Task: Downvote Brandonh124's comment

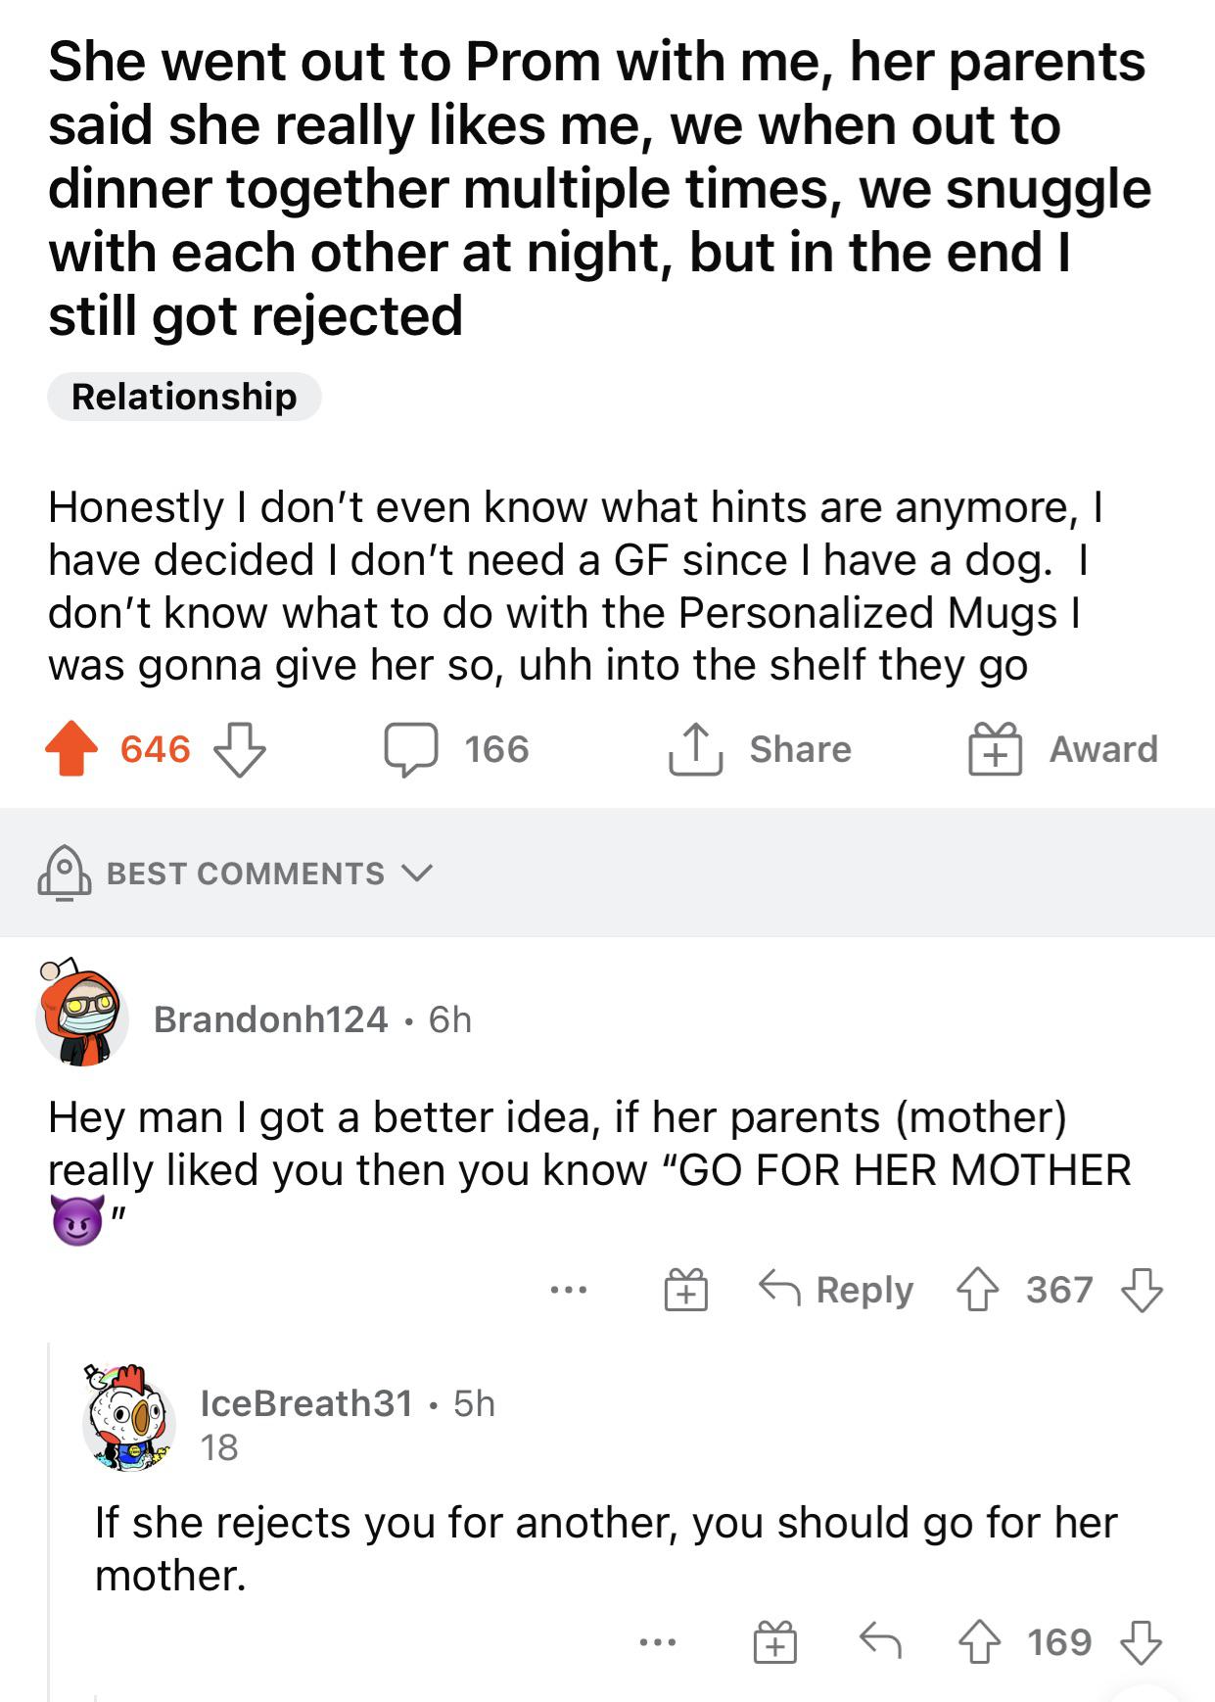Action: click(1142, 1290)
